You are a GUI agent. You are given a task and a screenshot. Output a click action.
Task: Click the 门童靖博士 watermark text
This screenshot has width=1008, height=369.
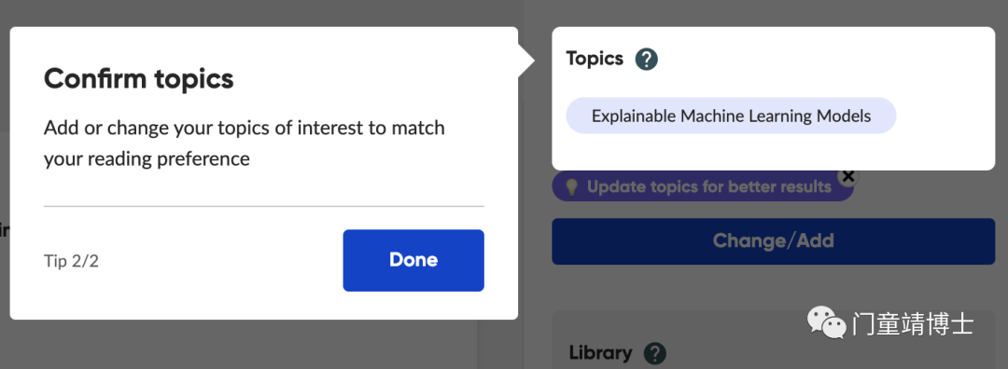(913, 323)
